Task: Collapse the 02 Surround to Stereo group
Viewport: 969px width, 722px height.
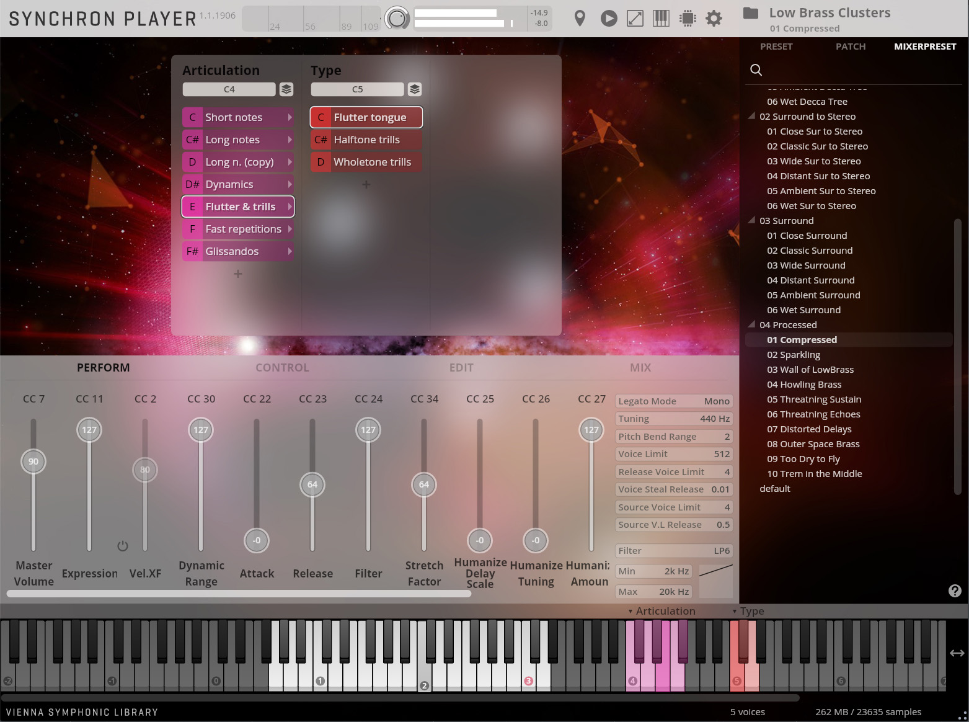Action: pos(752,116)
